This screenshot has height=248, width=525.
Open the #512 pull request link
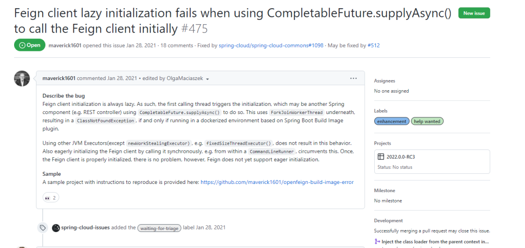coord(373,46)
